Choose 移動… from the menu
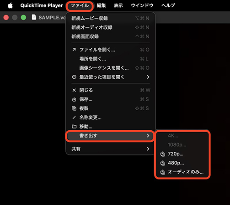This screenshot has width=230, height=205. coord(111,127)
